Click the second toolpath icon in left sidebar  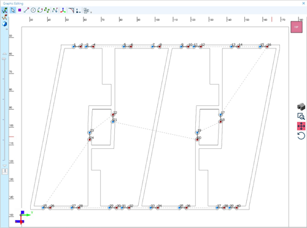[x=4, y=17]
